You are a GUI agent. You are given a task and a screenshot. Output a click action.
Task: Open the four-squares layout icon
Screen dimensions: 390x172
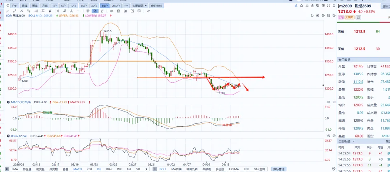[125, 11]
